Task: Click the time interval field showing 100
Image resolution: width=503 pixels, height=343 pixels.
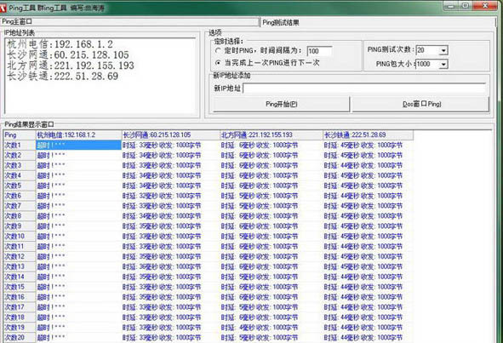Action: pyautogui.click(x=319, y=51)
